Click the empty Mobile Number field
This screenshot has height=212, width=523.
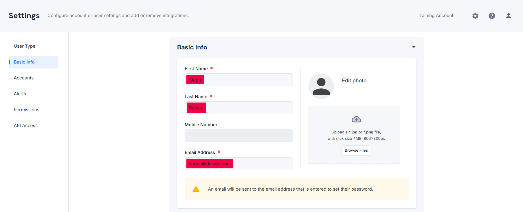tap(239, 136)
